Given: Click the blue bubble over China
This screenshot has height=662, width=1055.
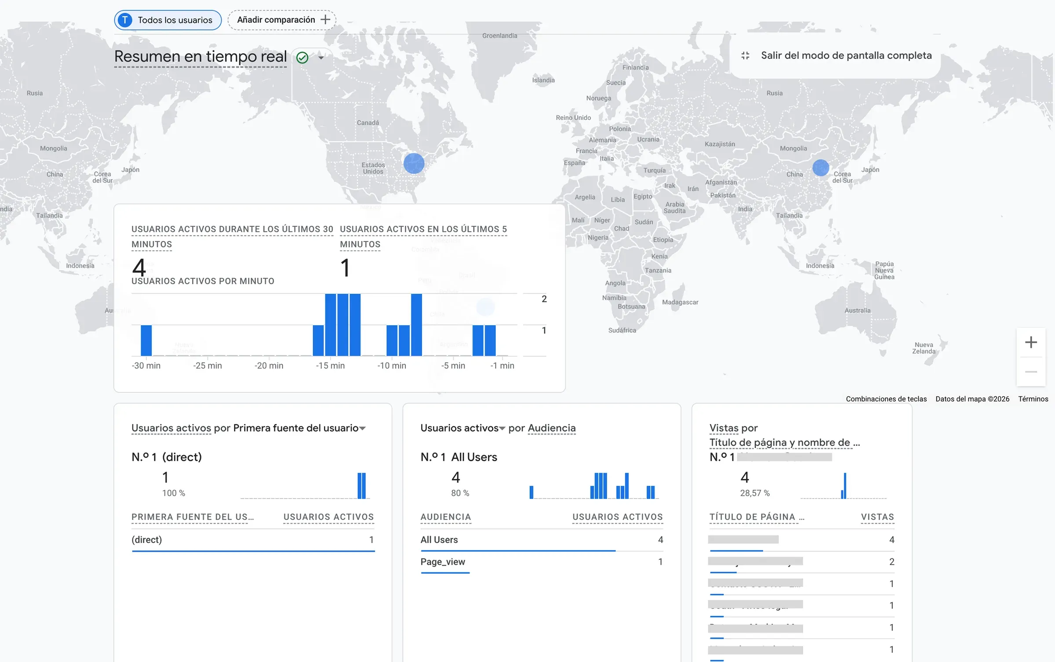Looking at the screenshot, I should 820,168.
